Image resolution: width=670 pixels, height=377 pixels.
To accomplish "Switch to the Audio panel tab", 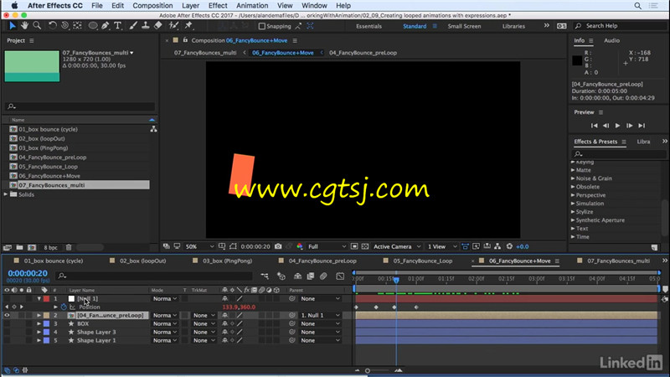I will (x=611, y=40).
